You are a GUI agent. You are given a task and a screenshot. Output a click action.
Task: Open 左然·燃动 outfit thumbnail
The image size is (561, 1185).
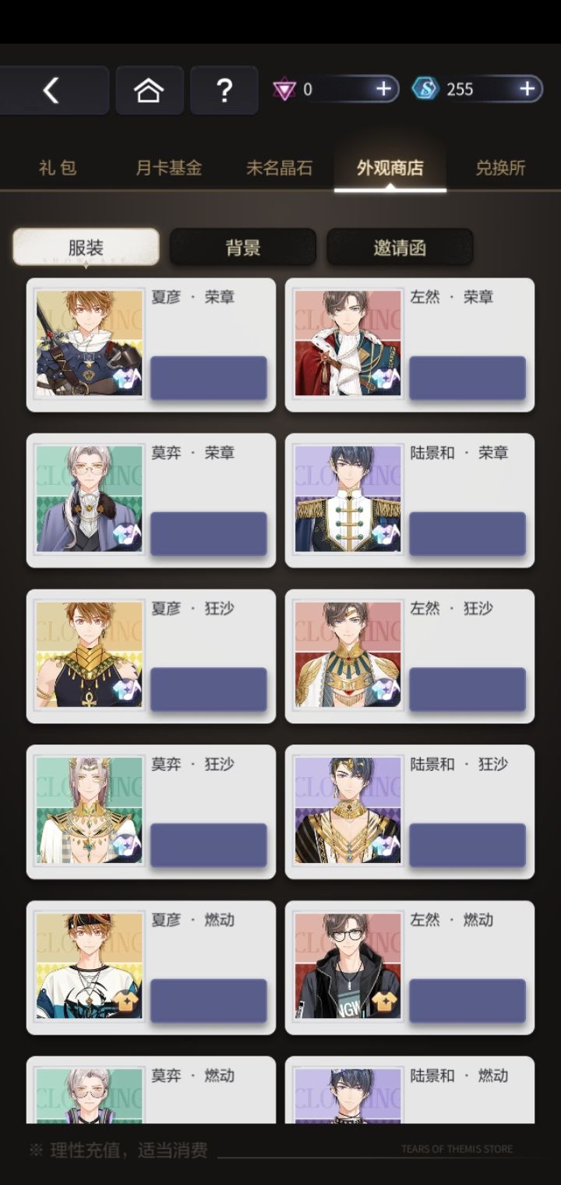pos(348,967)
